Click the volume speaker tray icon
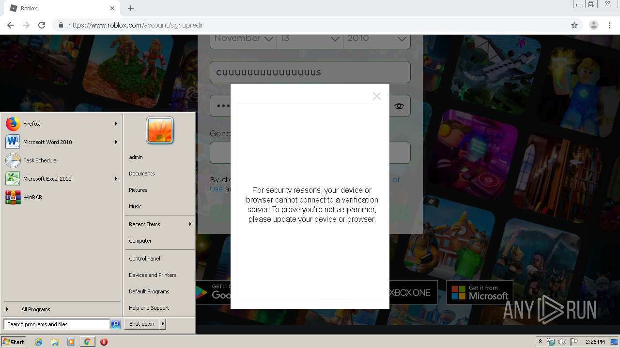620x348 pixels. tap(562, 342)
